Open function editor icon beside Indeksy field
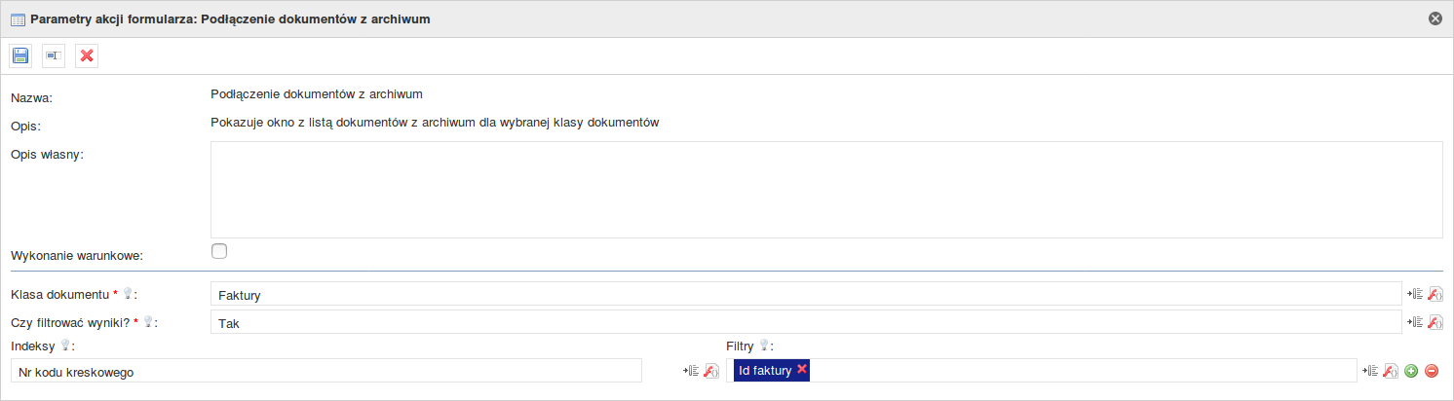The image size is (1454, 401). [x=710, y=371]
